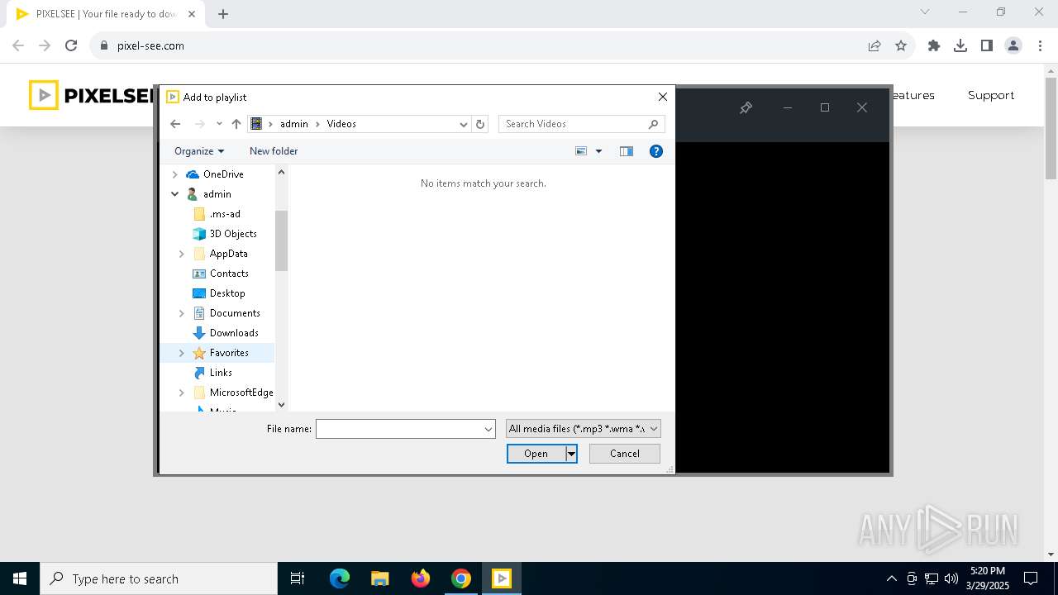Select admin user folder

[x=217, y=194]
